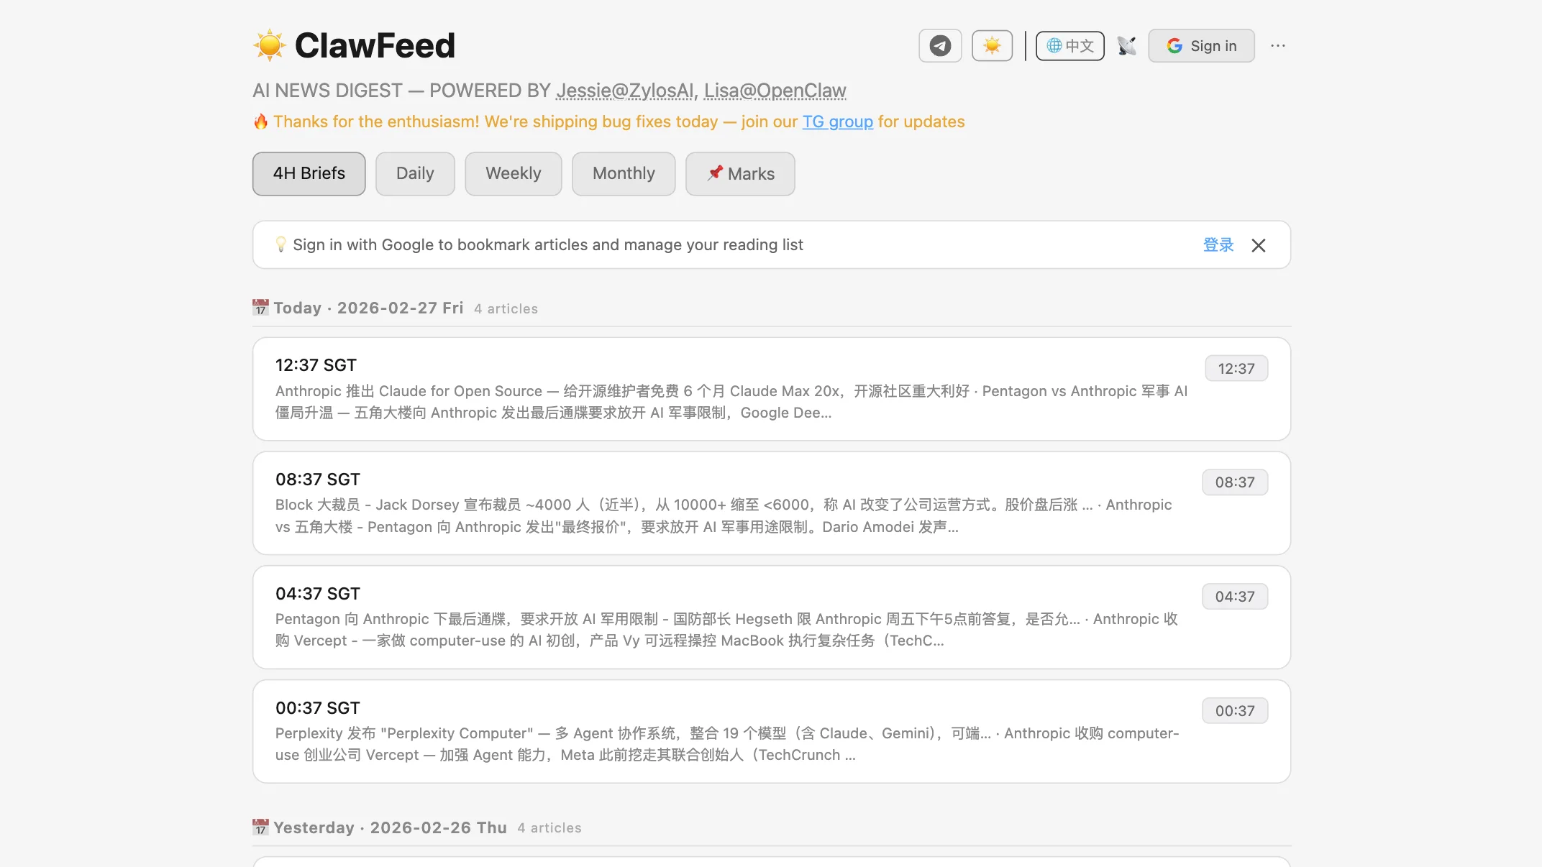
Task: Click the lightbulb icon in the banner
Action: coord(280,244)
